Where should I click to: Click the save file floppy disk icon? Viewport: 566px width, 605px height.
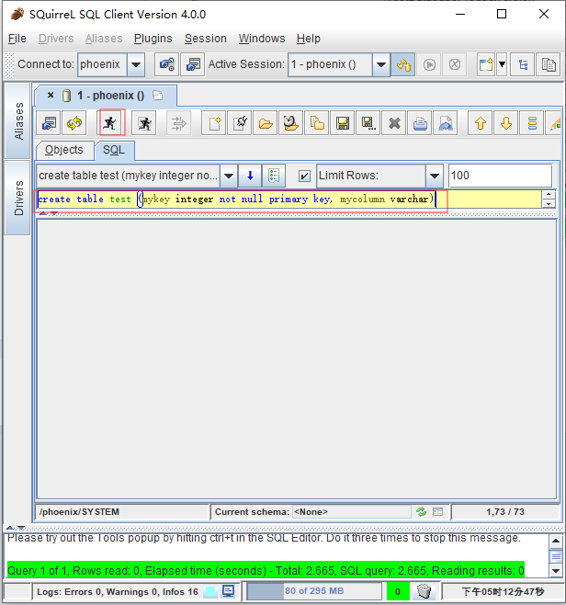click(x=342, y=123)
